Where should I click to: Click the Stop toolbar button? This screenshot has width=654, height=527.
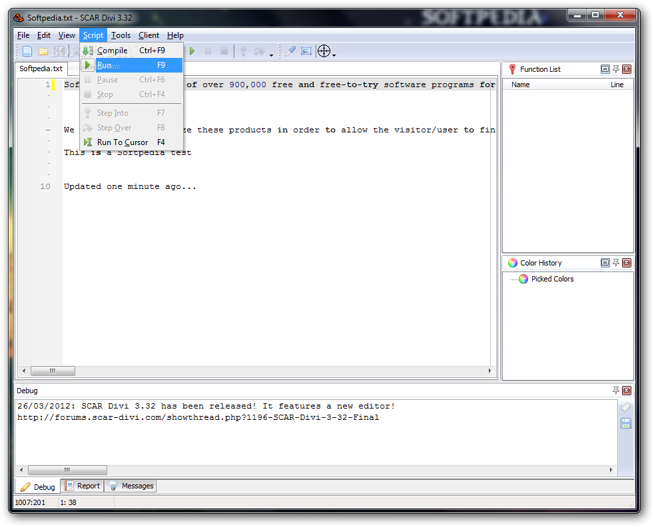pyautogui.click(x=224, y=51)
